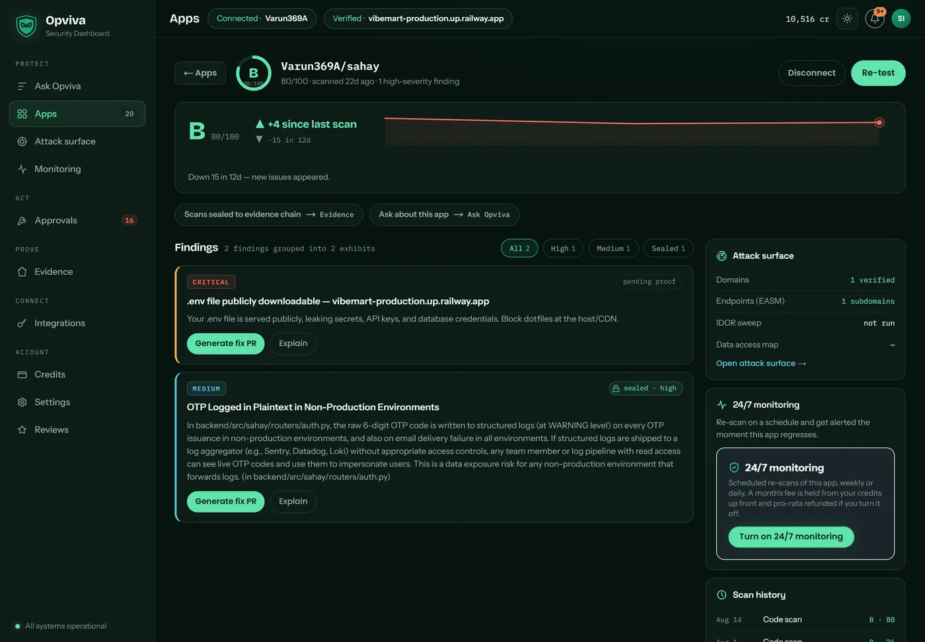
Task: Open Ask Opviva in sidebar
Action: click(x=77, y=87)
